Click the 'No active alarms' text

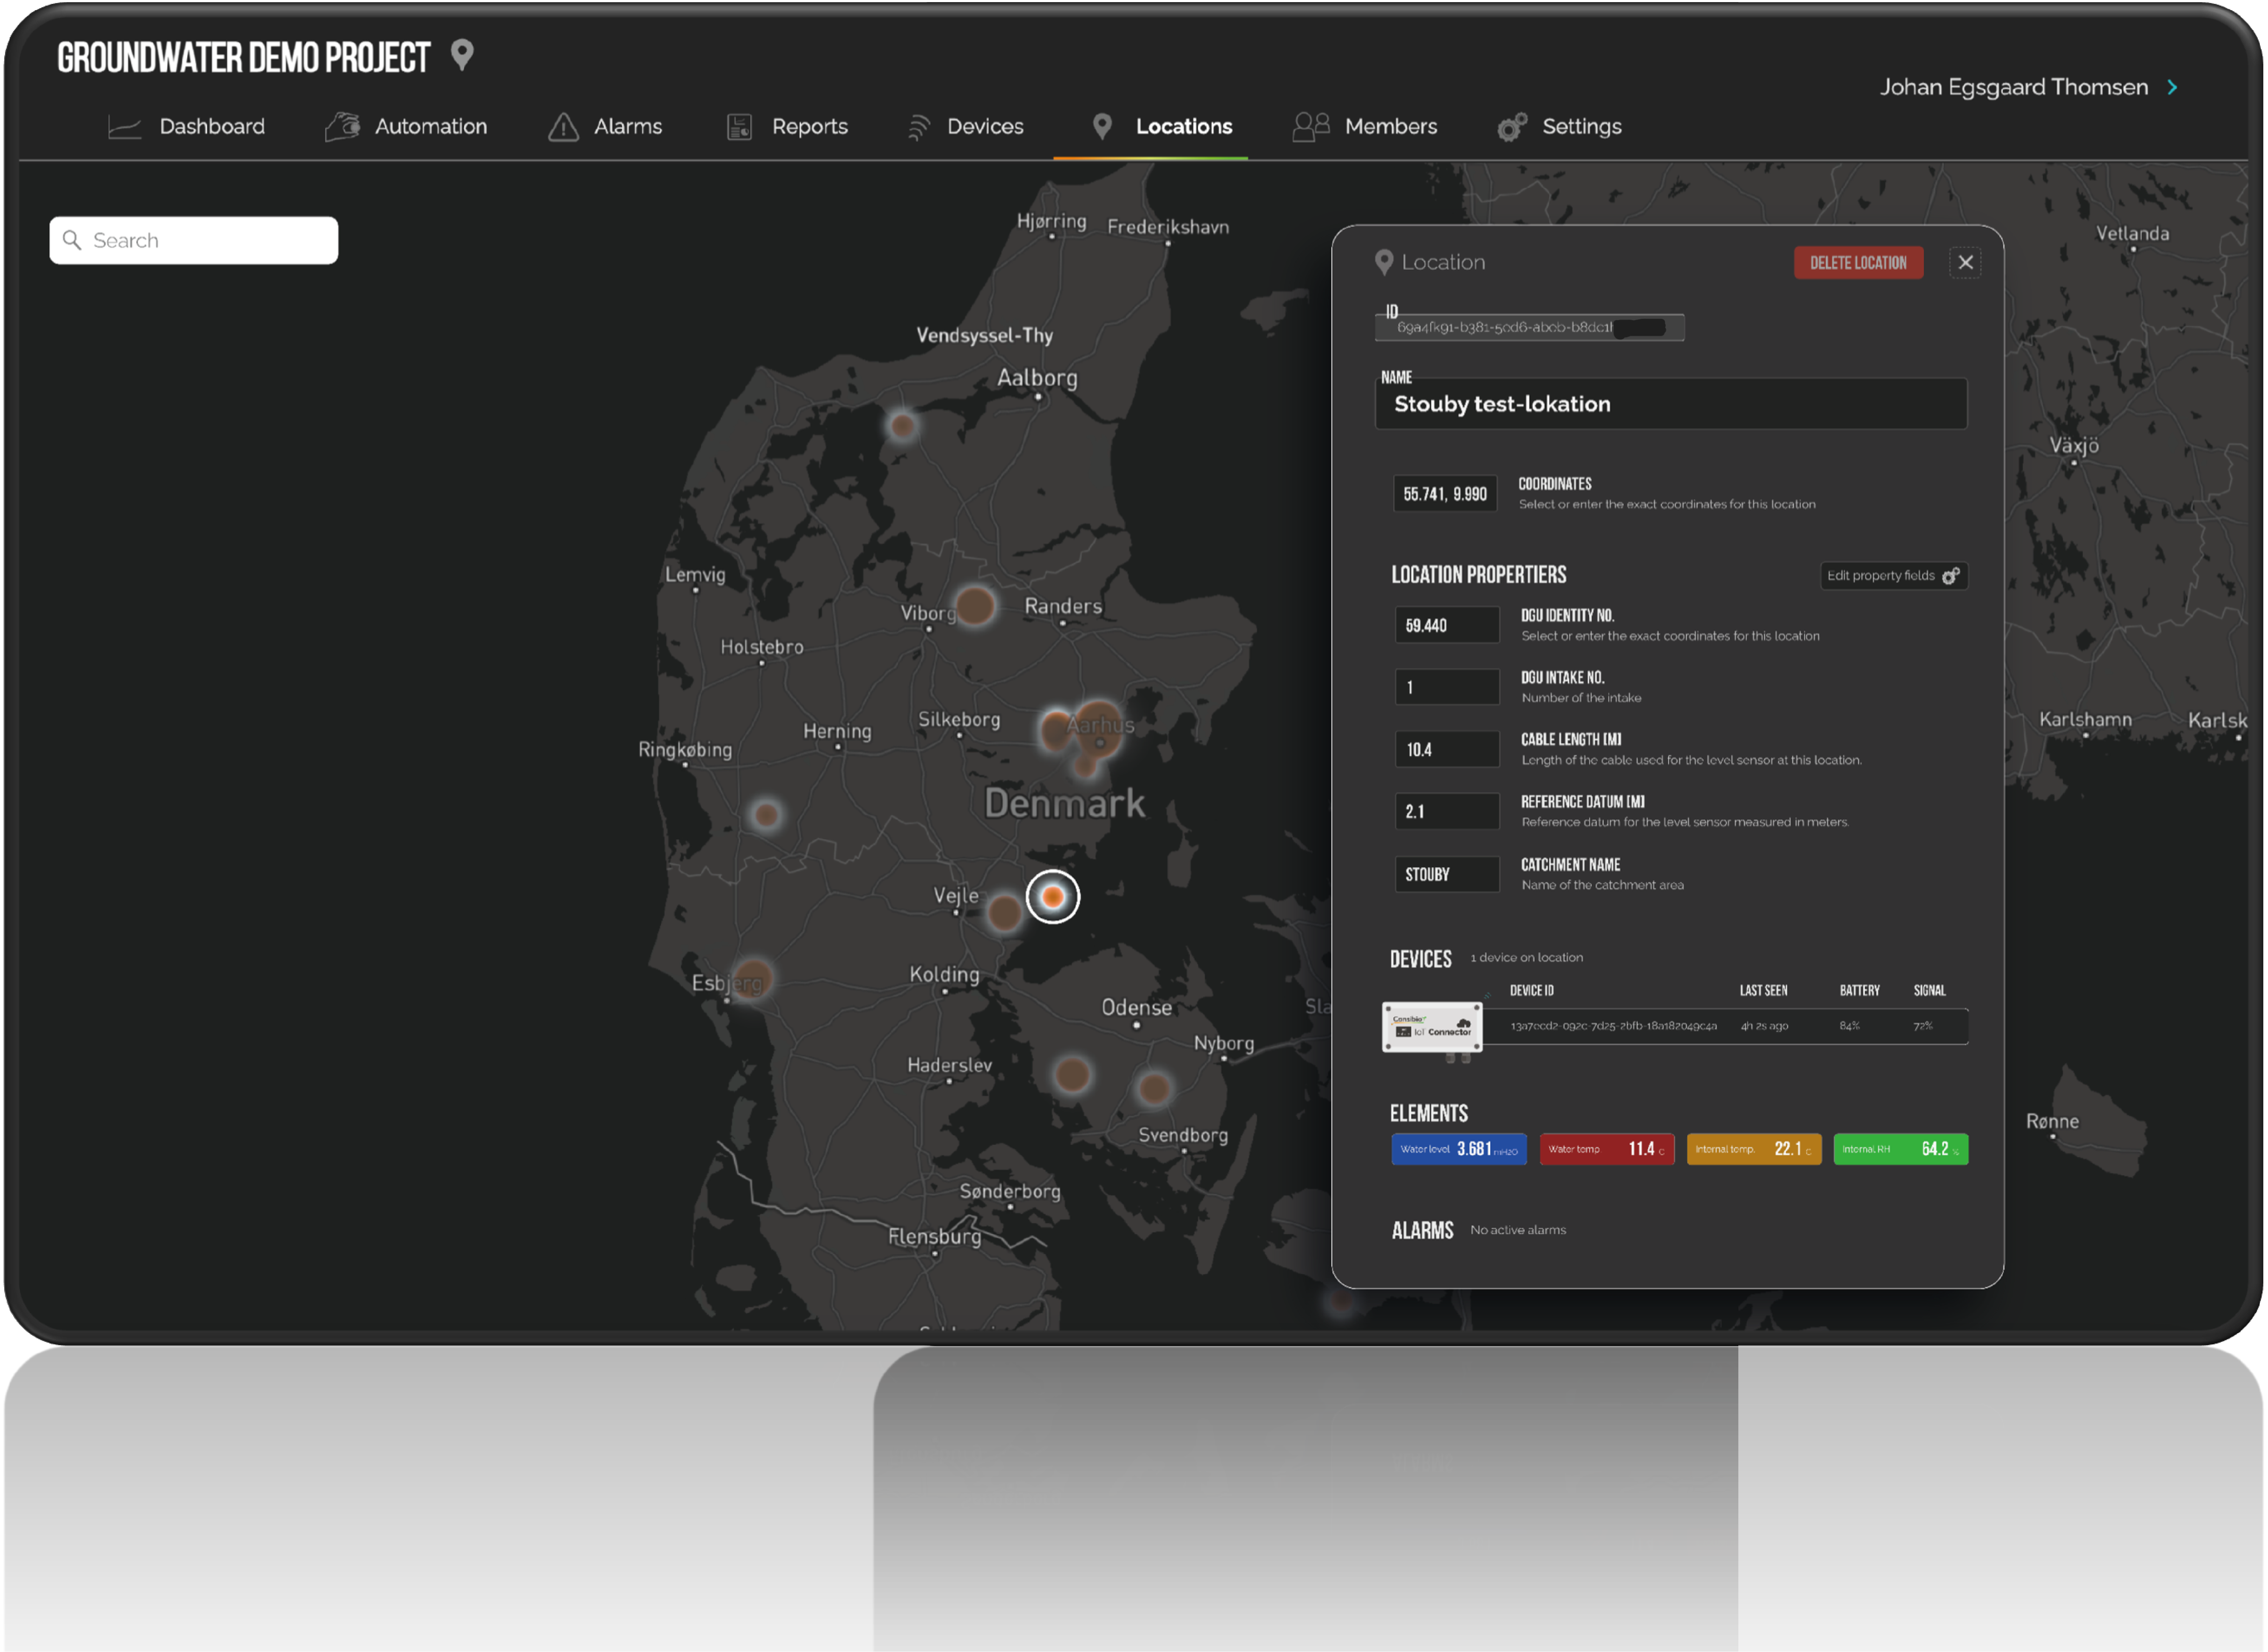point(1518,1231)
